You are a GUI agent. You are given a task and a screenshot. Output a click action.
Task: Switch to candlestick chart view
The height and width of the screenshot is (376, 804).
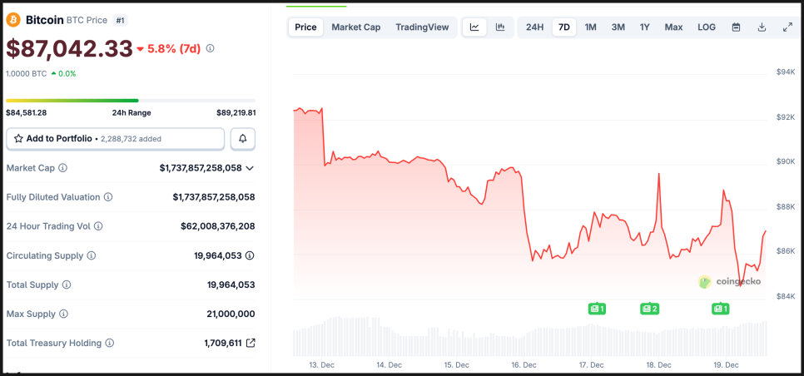[x=500, y=27]
